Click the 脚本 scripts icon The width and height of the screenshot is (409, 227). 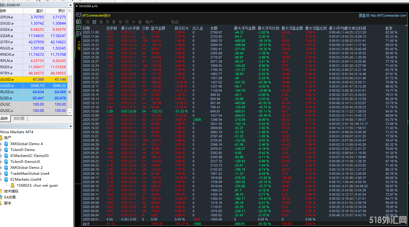coord(1,203)
